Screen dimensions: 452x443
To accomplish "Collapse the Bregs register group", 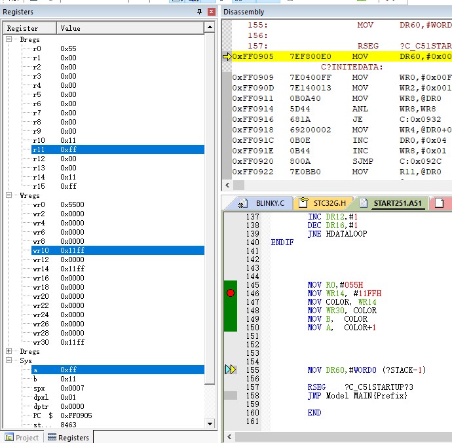I will pos(9,39).
